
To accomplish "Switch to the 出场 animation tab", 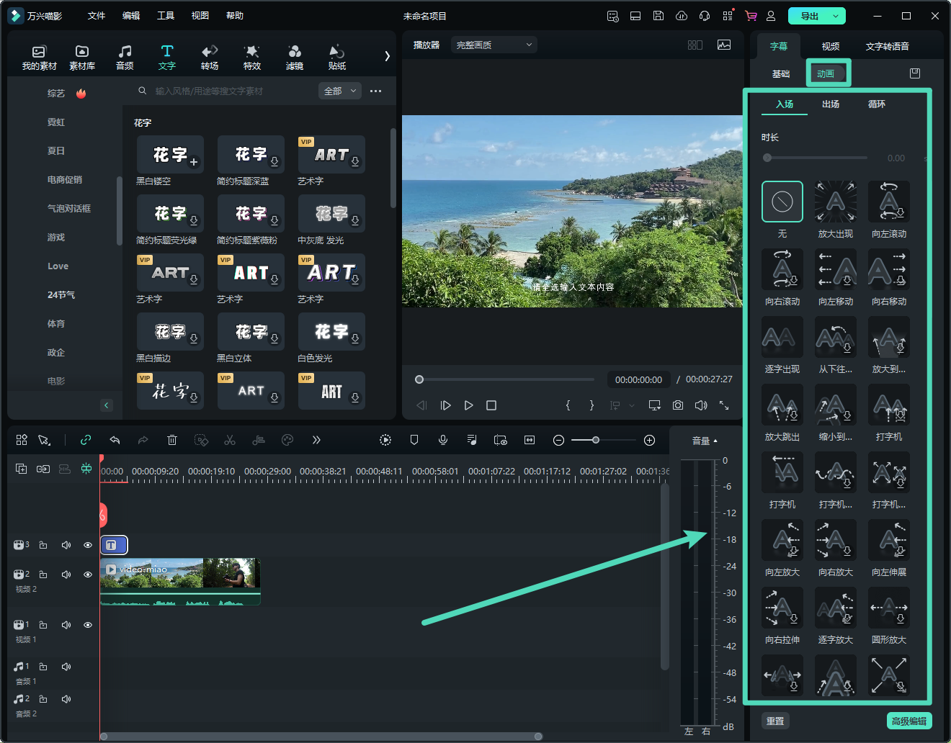I will point(830,104).
